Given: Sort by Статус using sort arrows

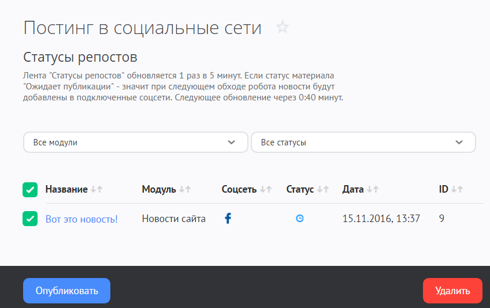Looking at the screenshot, I should (x=323, y=189).
